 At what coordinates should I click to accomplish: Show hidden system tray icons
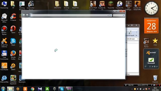(132, 89)
